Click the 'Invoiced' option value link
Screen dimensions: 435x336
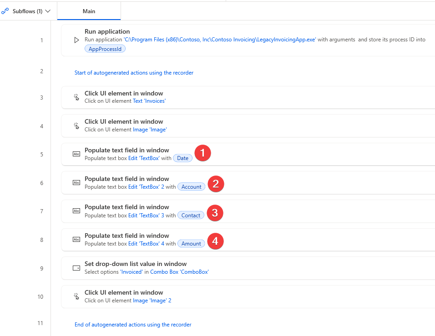click(132, 272)
